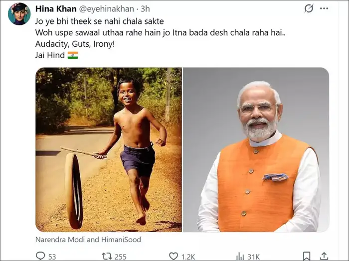Click the post text starting with "Jo ye bhi"
Viewport: 349px width, 261px height.
(98, 22)
